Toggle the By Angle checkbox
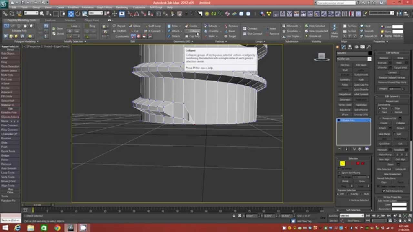Screen dimensions: 413x232 point(339,177)
